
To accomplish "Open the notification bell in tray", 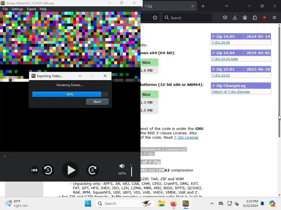I will point(262,203).
